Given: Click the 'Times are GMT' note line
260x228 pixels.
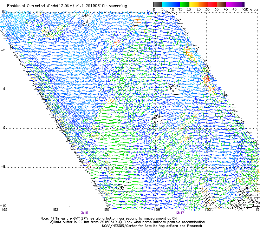Looking at the screenshot, I should pyautogui.click(x=109, y=219).
